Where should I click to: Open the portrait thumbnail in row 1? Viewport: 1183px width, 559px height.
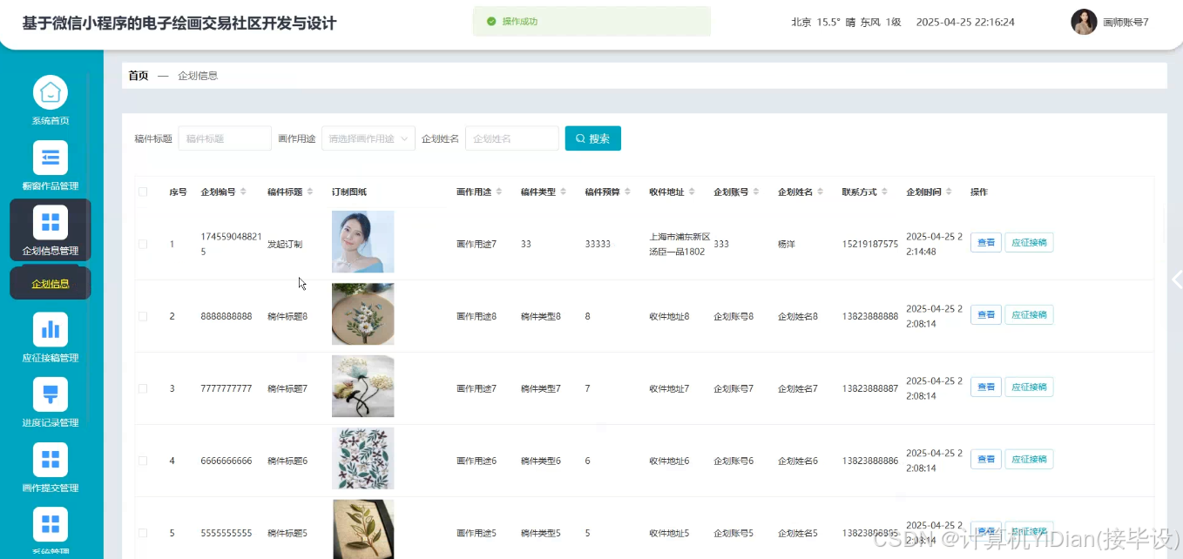[362, 241]
